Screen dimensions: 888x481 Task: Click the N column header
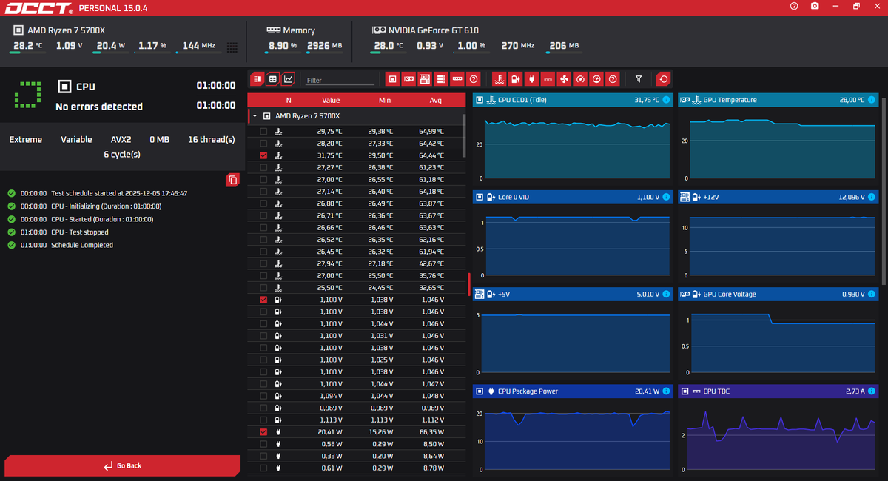(289, 100)
